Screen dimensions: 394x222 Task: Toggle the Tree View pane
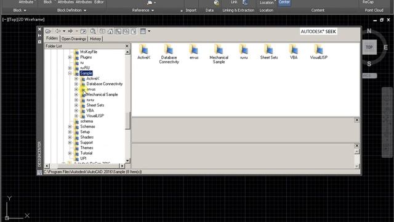[x=118, y=31]
